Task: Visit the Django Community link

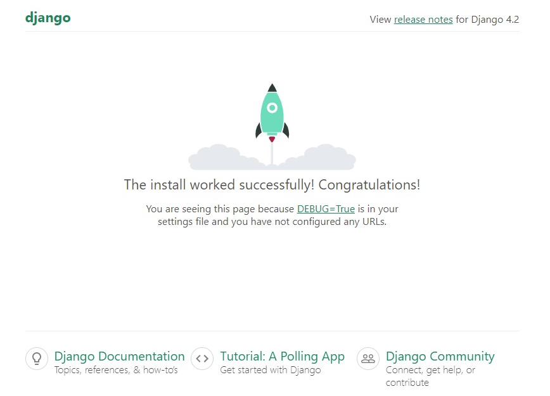Action: 440,356
